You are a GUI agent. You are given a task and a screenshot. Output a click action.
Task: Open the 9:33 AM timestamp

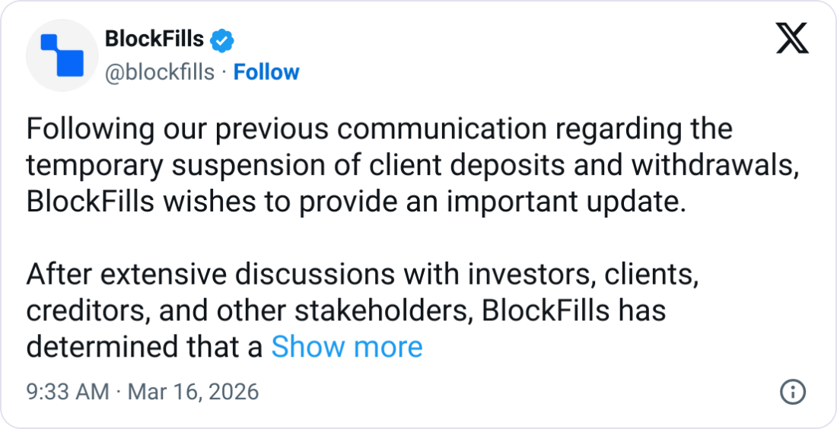point(68,392)
